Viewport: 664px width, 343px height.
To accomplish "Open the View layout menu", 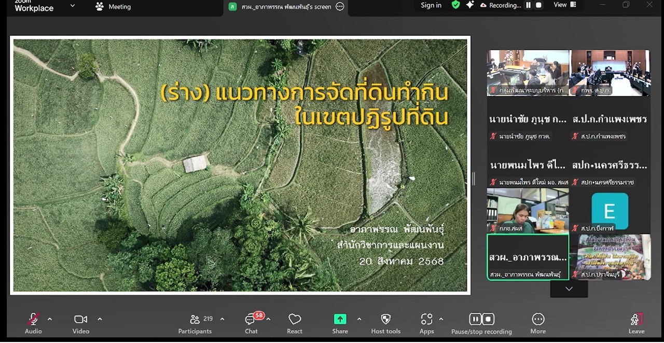I will point(564,5).
